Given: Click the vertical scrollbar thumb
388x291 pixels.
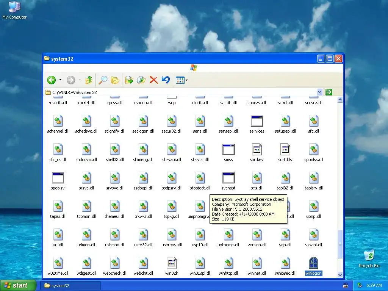Looking at the screenshot, I should click(x=340, y=244).
